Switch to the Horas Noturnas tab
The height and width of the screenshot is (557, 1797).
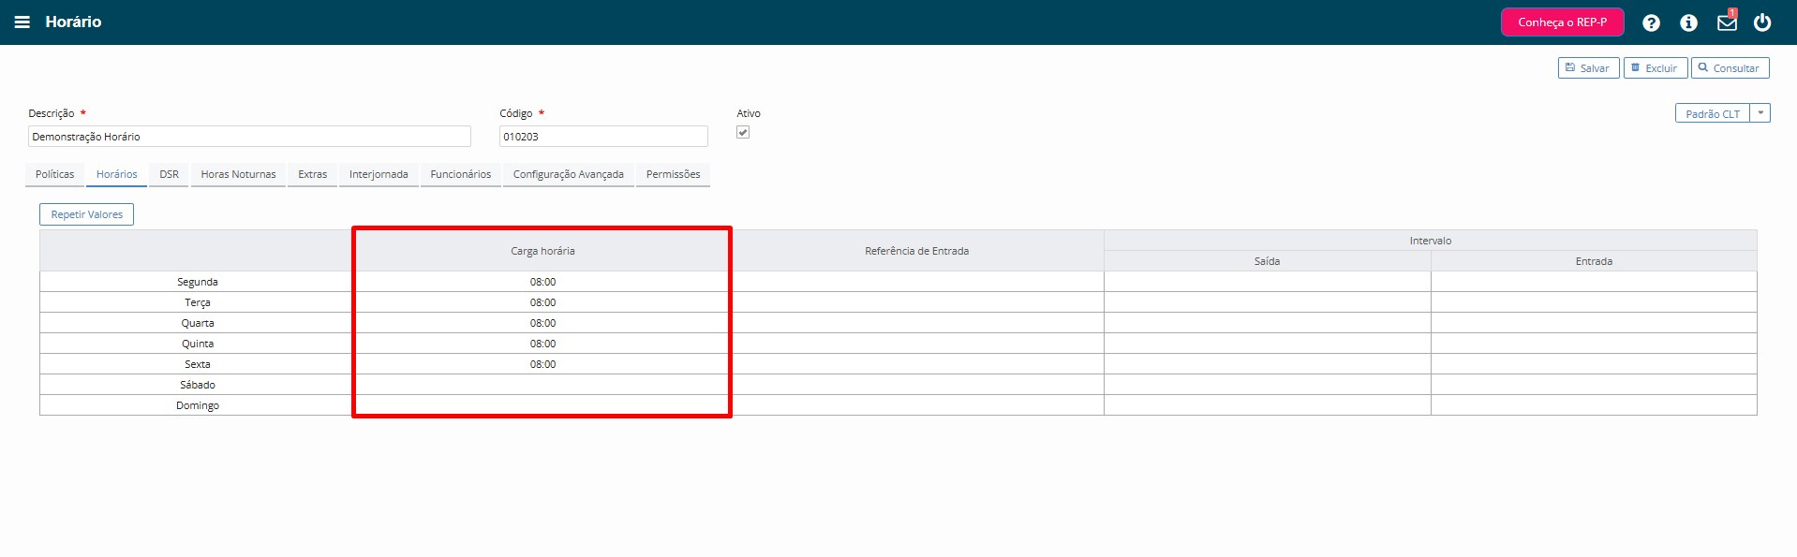239,175
